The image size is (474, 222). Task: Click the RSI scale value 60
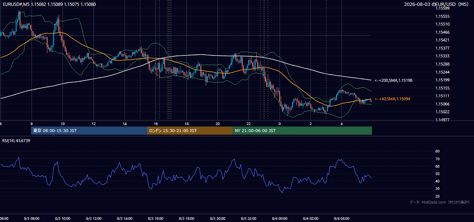pyautogui.click(x=437, y=166)
